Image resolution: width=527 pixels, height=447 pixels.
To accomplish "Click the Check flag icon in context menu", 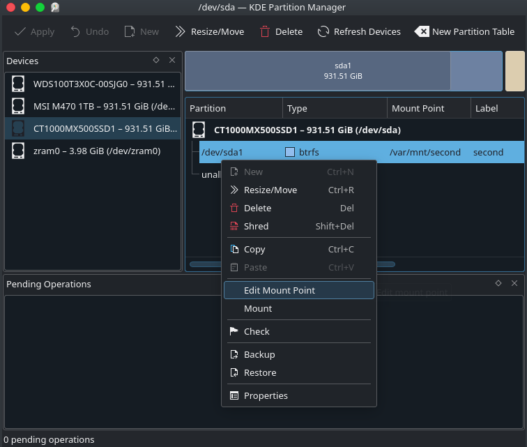I will [x=234, y=331].
